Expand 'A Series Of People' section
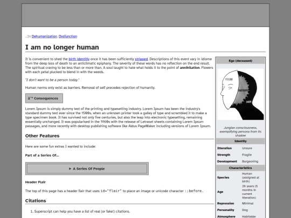Screen dimensions: 291x218 point(87,168)
